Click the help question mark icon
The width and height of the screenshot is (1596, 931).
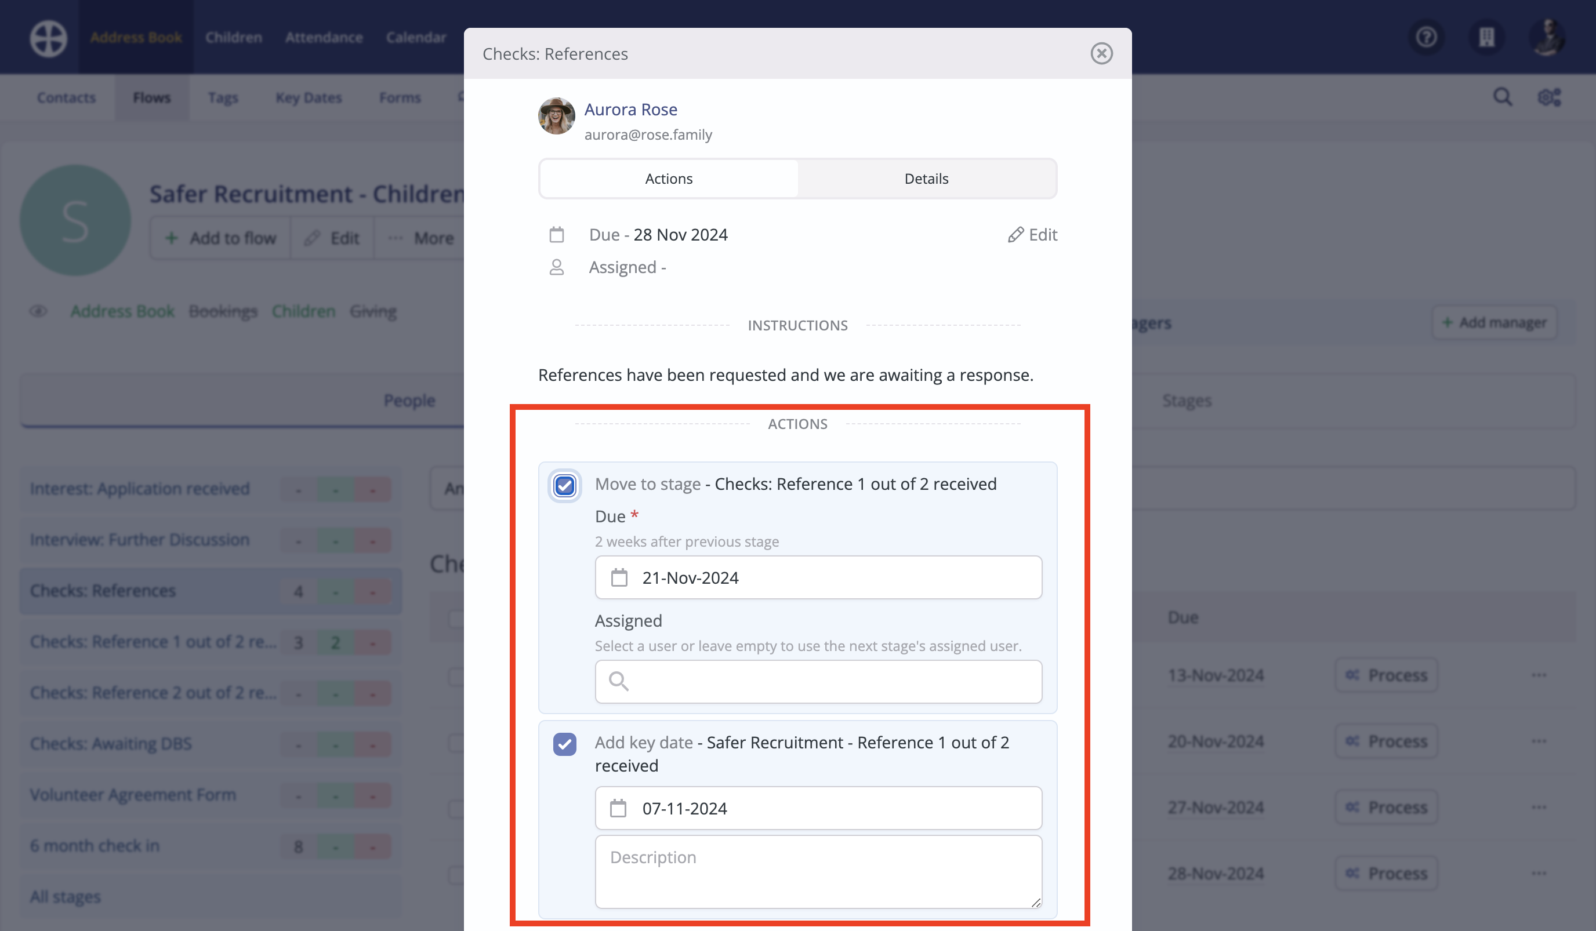click(1425, 37)
